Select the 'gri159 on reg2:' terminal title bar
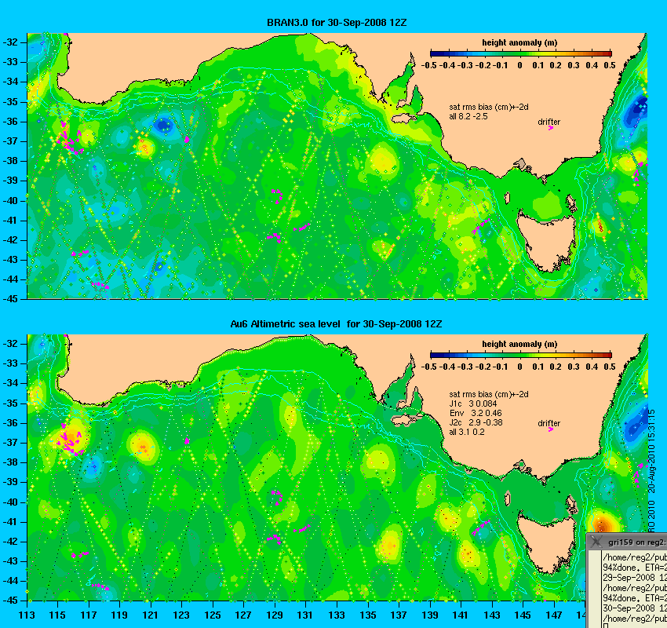Image resolution: width=667 pixels, height=628 pixels. 627,542
